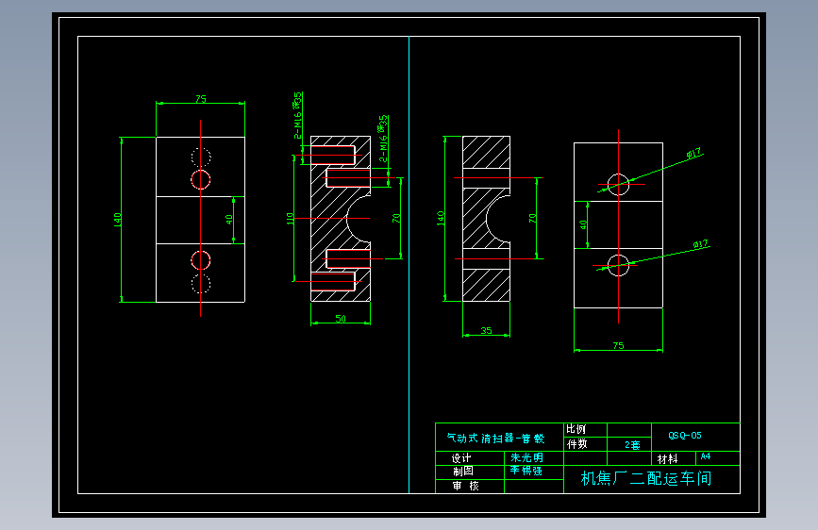
Task: Click the 110 vertical dimension text
Action: click(291, 219)
